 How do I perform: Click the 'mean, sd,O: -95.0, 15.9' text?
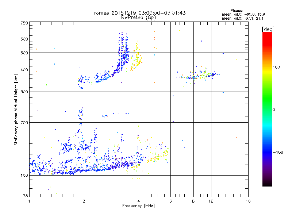coord(243,14)
